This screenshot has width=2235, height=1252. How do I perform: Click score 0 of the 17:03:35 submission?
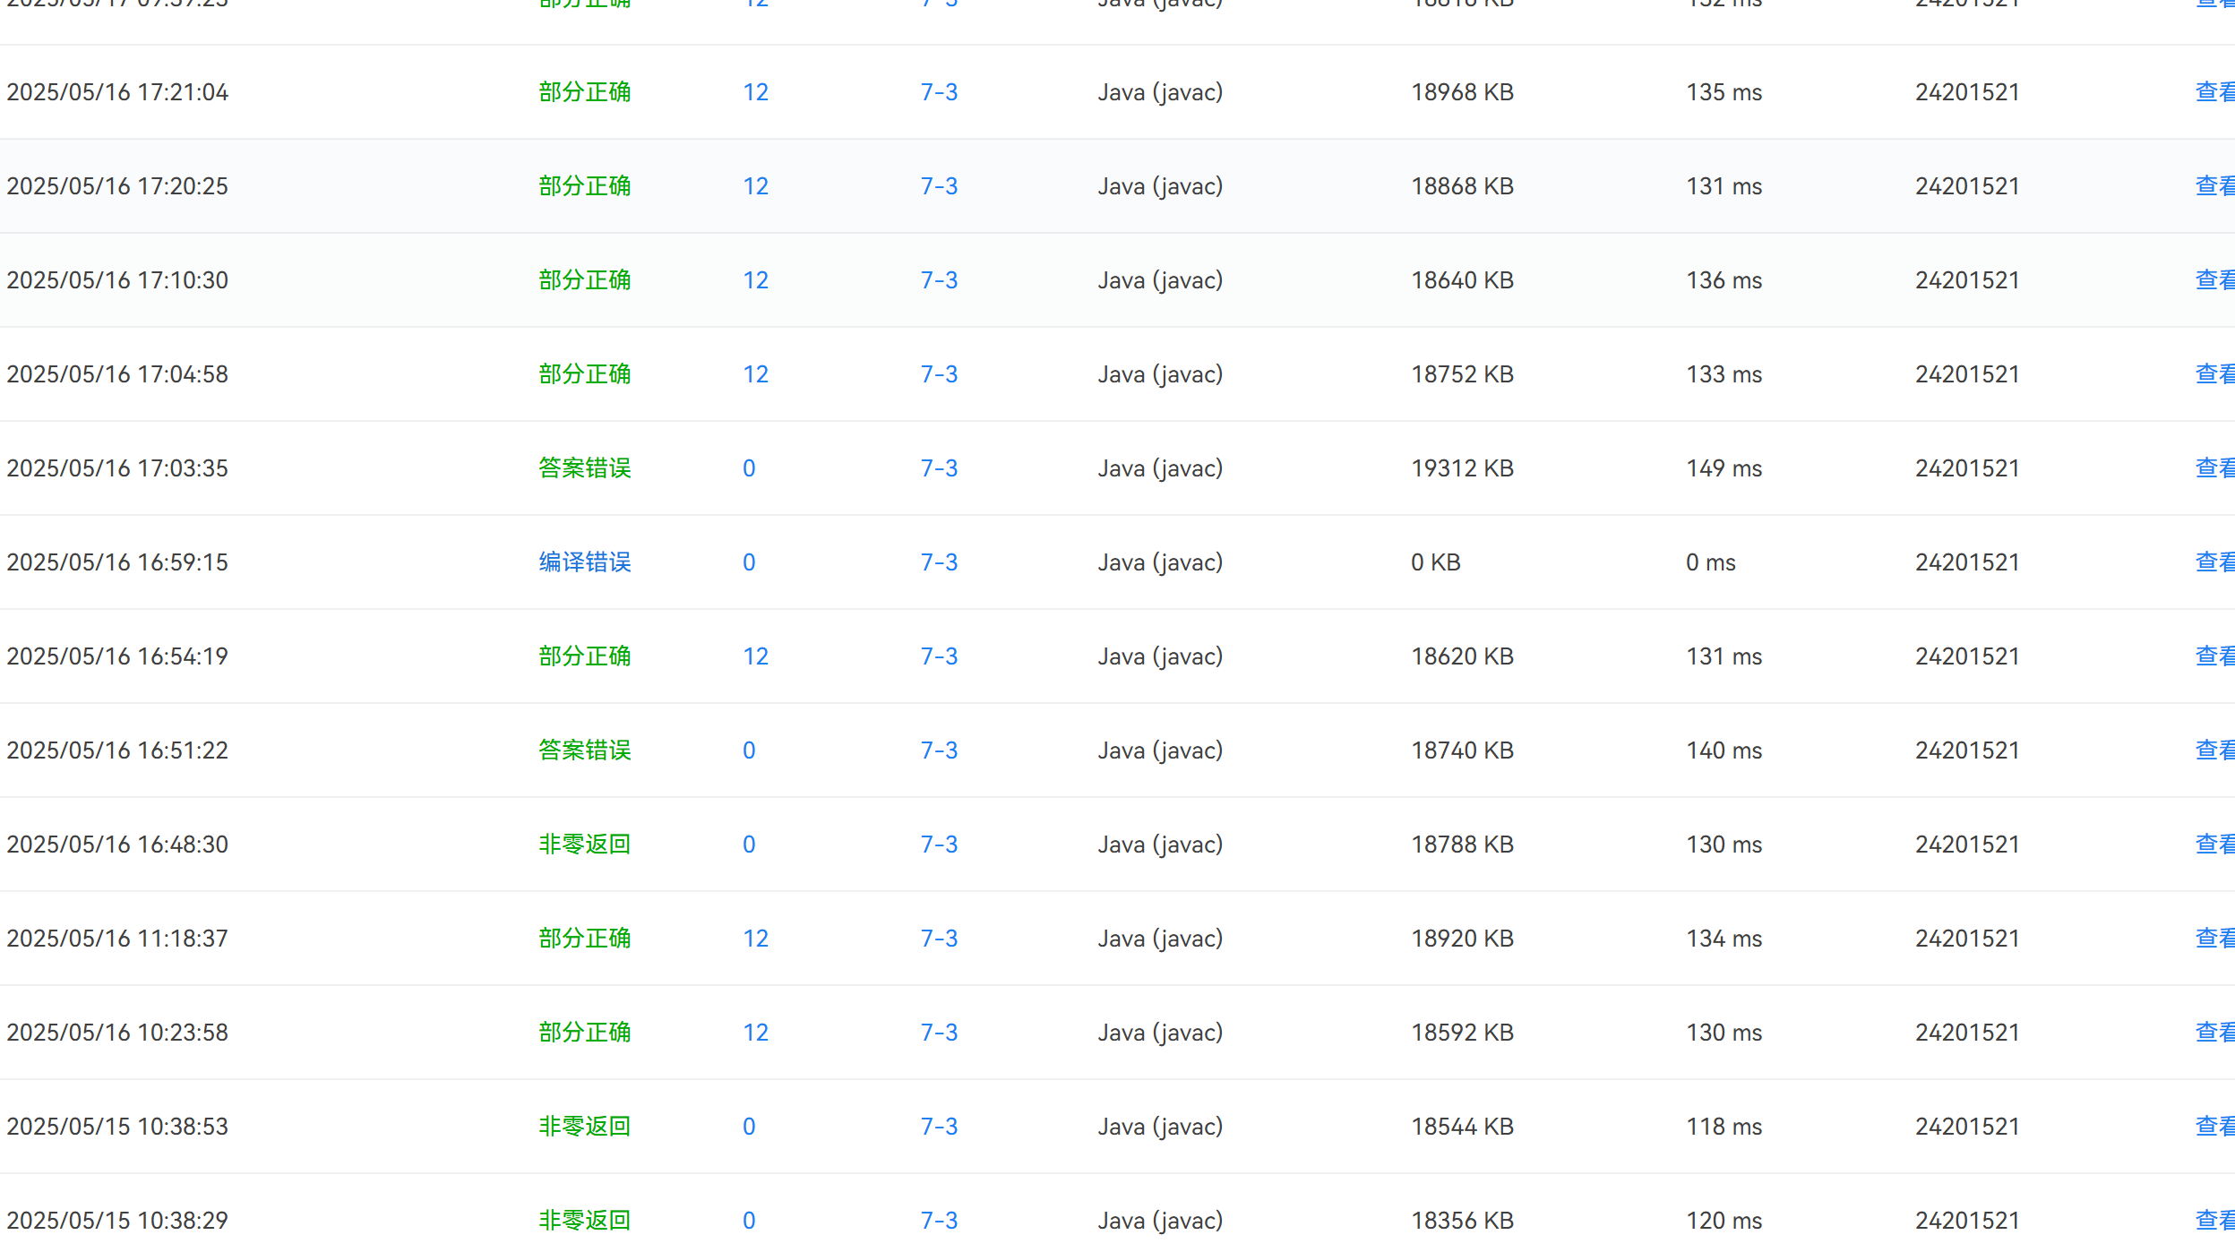click(x=749, y=468)
